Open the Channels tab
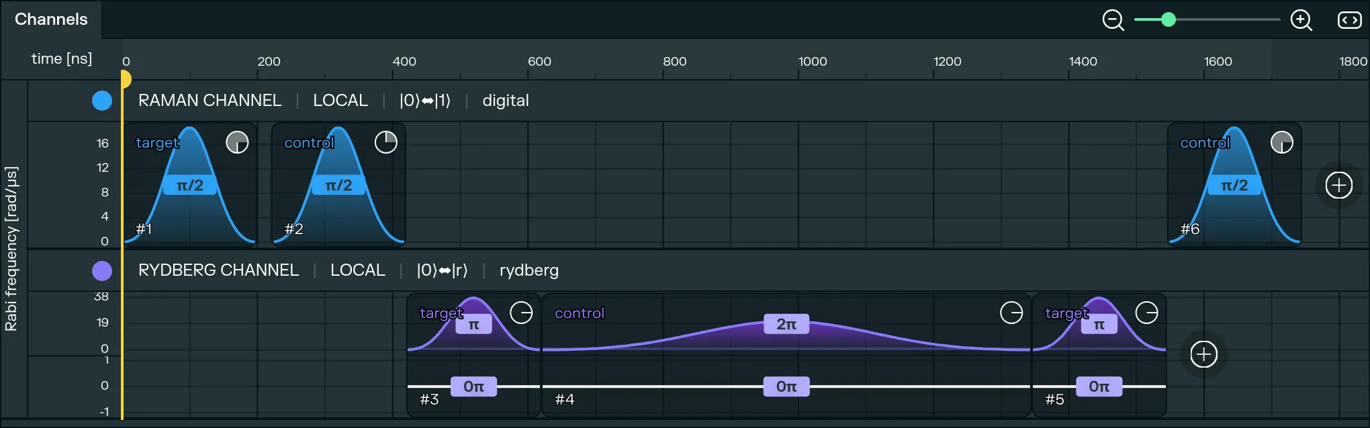The width and height of the screenshot is (1370, 428). click(51, 19)
